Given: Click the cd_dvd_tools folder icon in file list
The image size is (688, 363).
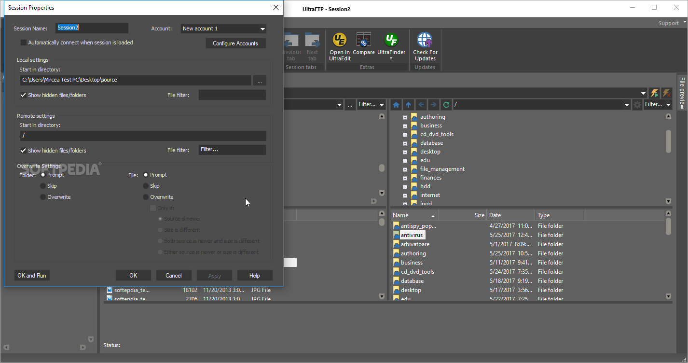Looking at the screenshot, I should [x=396, y=272].
